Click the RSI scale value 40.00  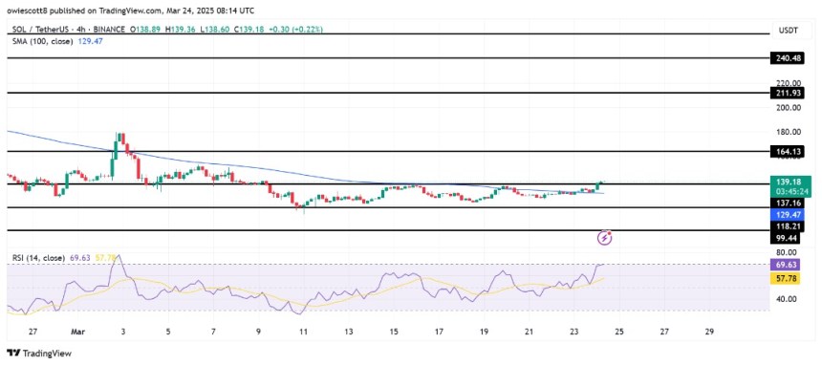(787, 299)
